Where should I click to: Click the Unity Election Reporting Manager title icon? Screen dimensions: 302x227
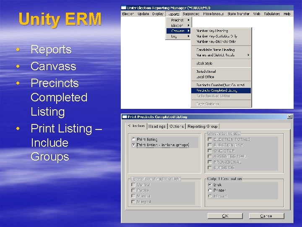tap(124, 8)
